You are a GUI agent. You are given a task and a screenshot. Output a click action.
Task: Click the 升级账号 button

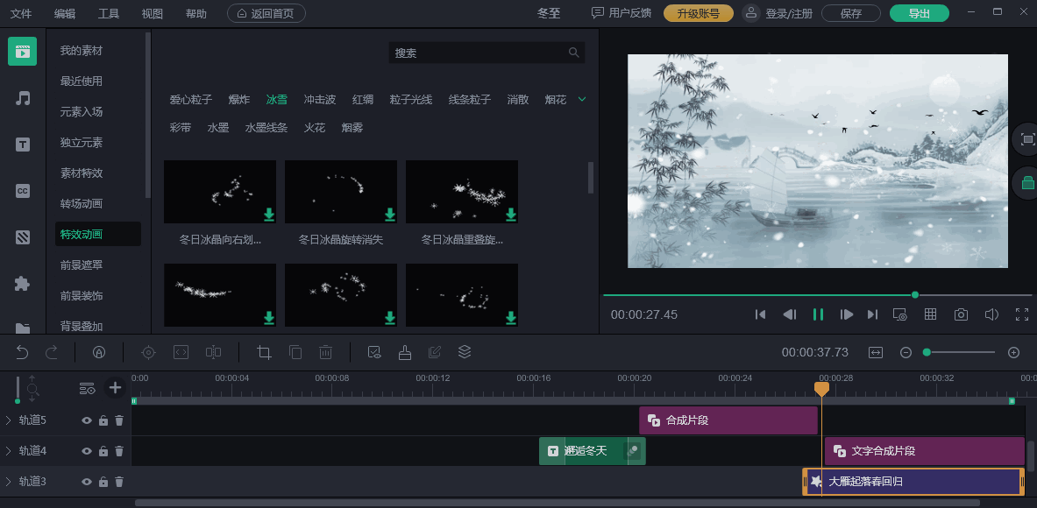coord(699,13)
